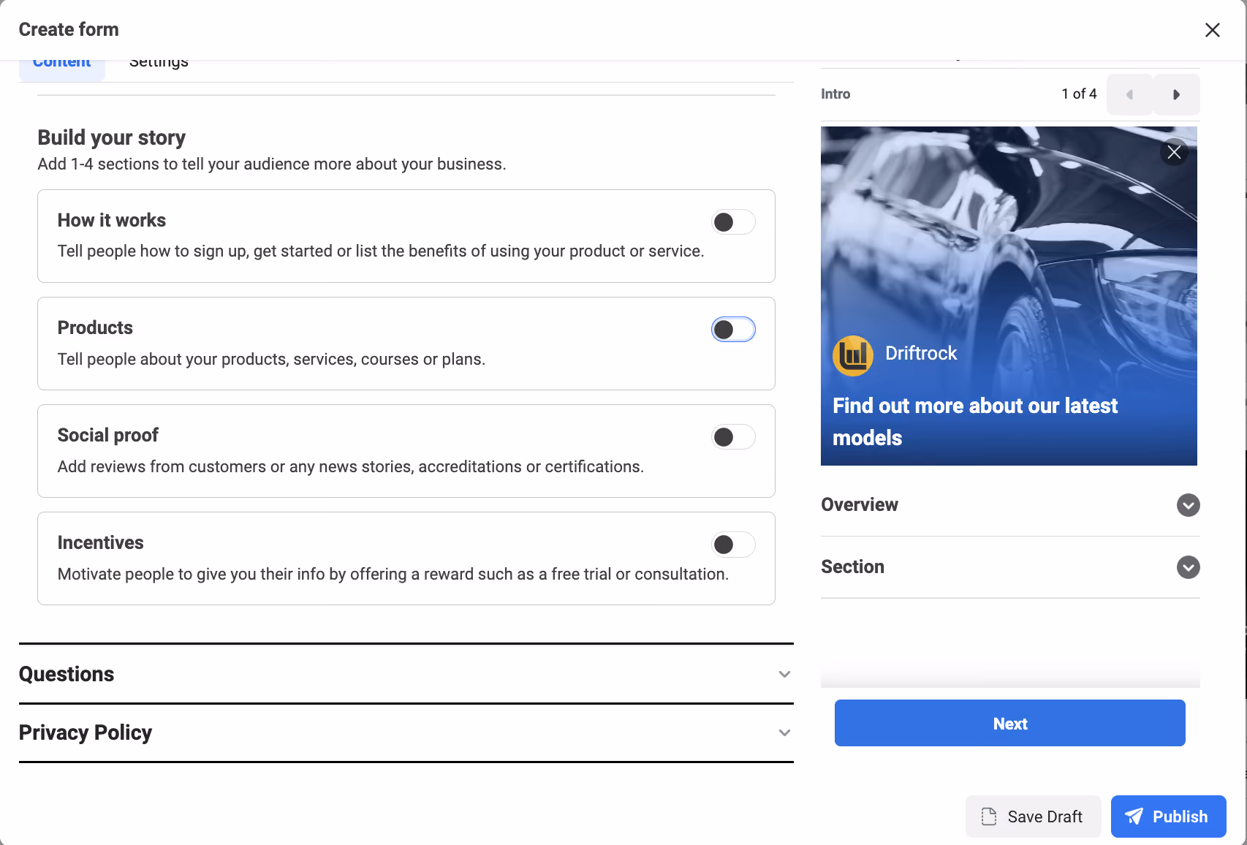Click the blue Next button
The width and height of the screenshot is (1247, 845).
[1010, 723]
